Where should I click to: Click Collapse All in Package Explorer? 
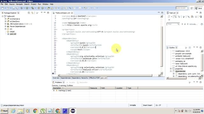29,13
